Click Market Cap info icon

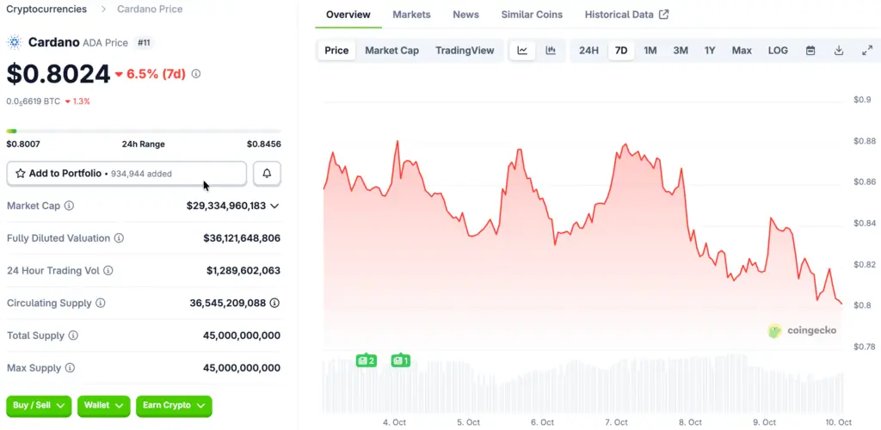[x=69, y=206]
